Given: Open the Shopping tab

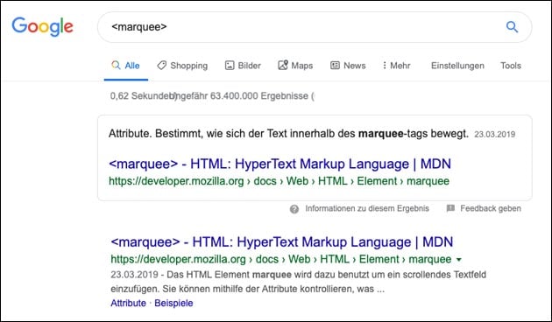Looking at the screenshot, I should click(182, 66).
